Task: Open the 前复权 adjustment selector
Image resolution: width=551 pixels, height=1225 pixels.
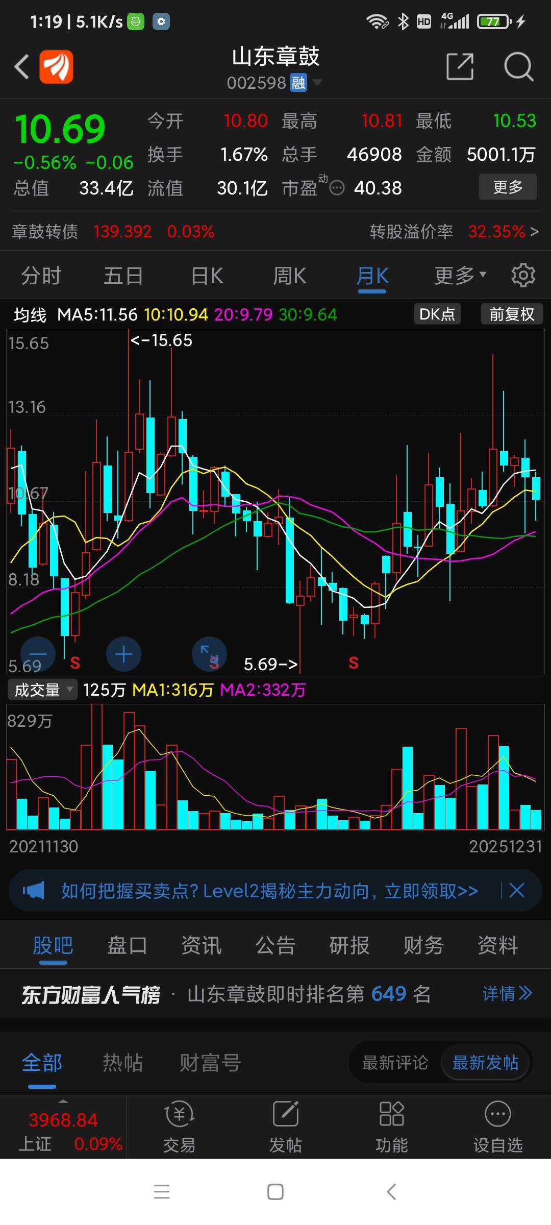Action: point(512,314)
